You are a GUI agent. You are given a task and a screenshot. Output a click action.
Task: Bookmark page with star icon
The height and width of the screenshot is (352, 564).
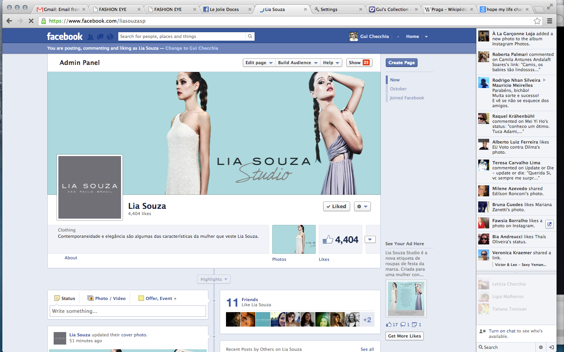pyautogui.click(x=537, y=21)
